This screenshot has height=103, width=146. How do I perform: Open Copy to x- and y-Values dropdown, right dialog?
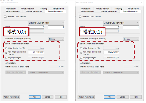[121, 72]
